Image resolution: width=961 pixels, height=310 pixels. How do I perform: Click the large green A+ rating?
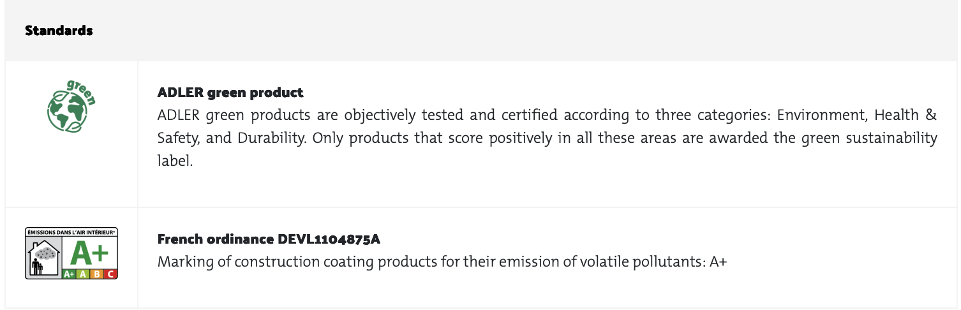click(89, 253)
